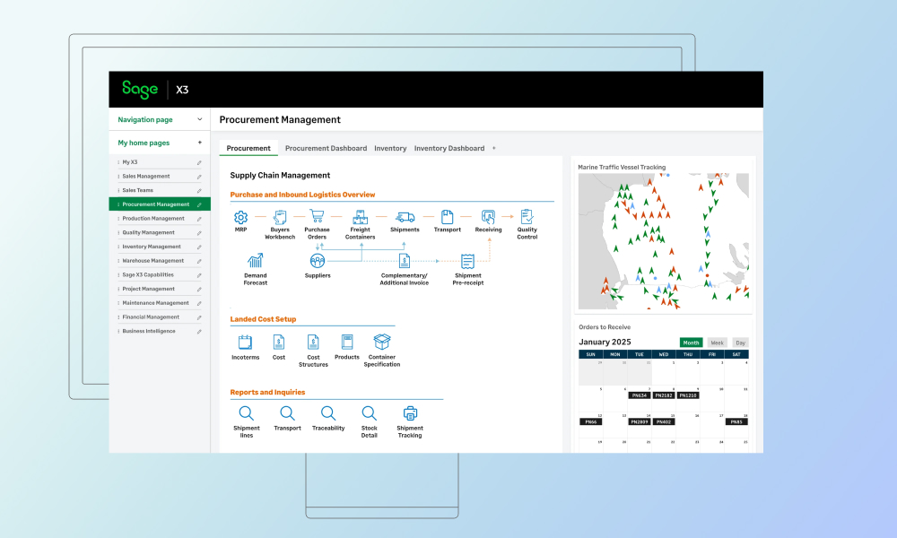This screenshot has width=897, height=538.
Task: Select the Suppliers icon
Action: click(x=318, y=261)
